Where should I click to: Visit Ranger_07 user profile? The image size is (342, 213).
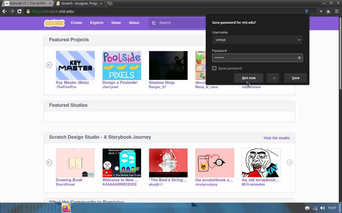[157, 87]
